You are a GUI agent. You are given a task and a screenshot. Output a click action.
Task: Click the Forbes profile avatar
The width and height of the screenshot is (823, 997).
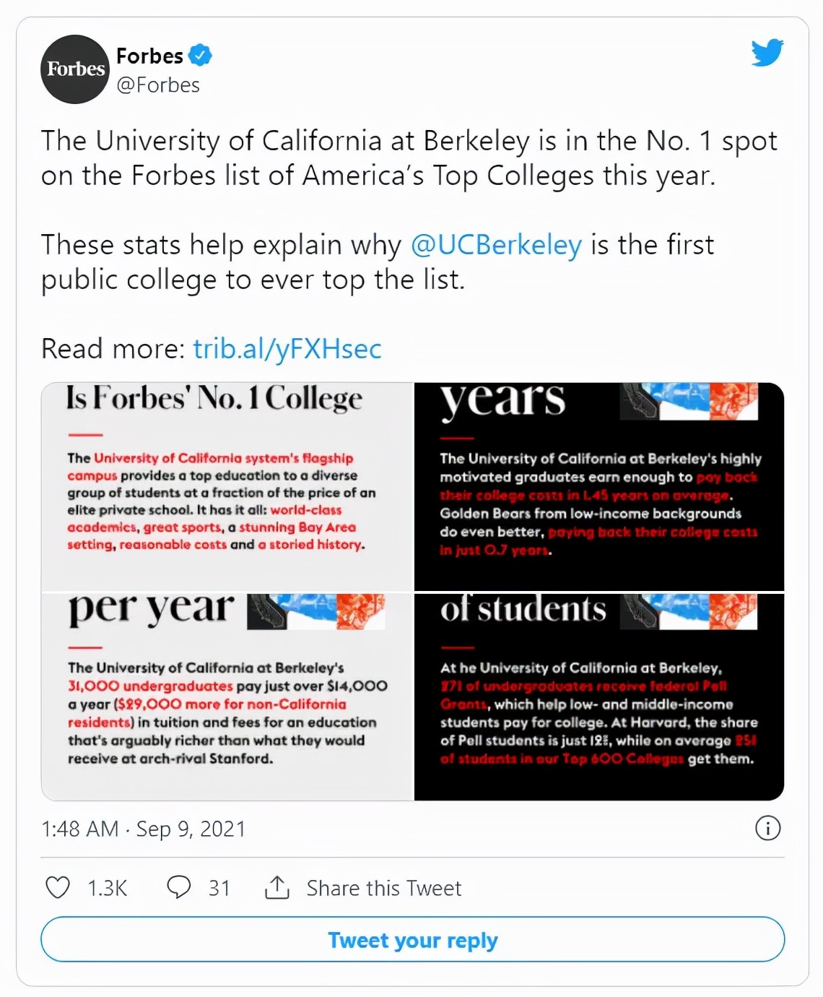click(75, 69)
